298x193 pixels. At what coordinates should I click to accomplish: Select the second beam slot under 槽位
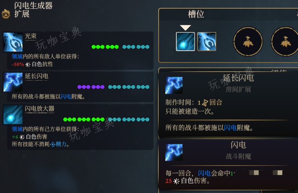click(207, 42)
